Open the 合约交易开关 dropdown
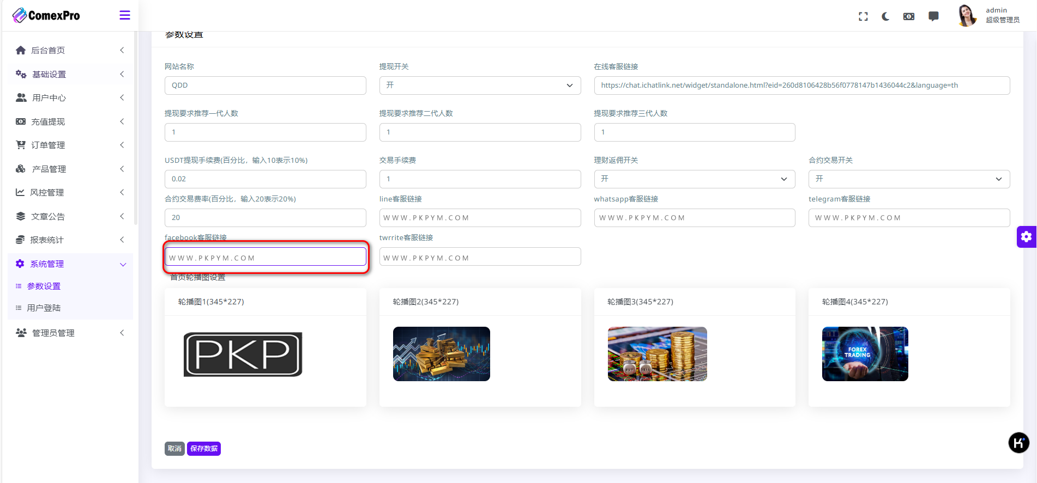 (x=909, y=179)
